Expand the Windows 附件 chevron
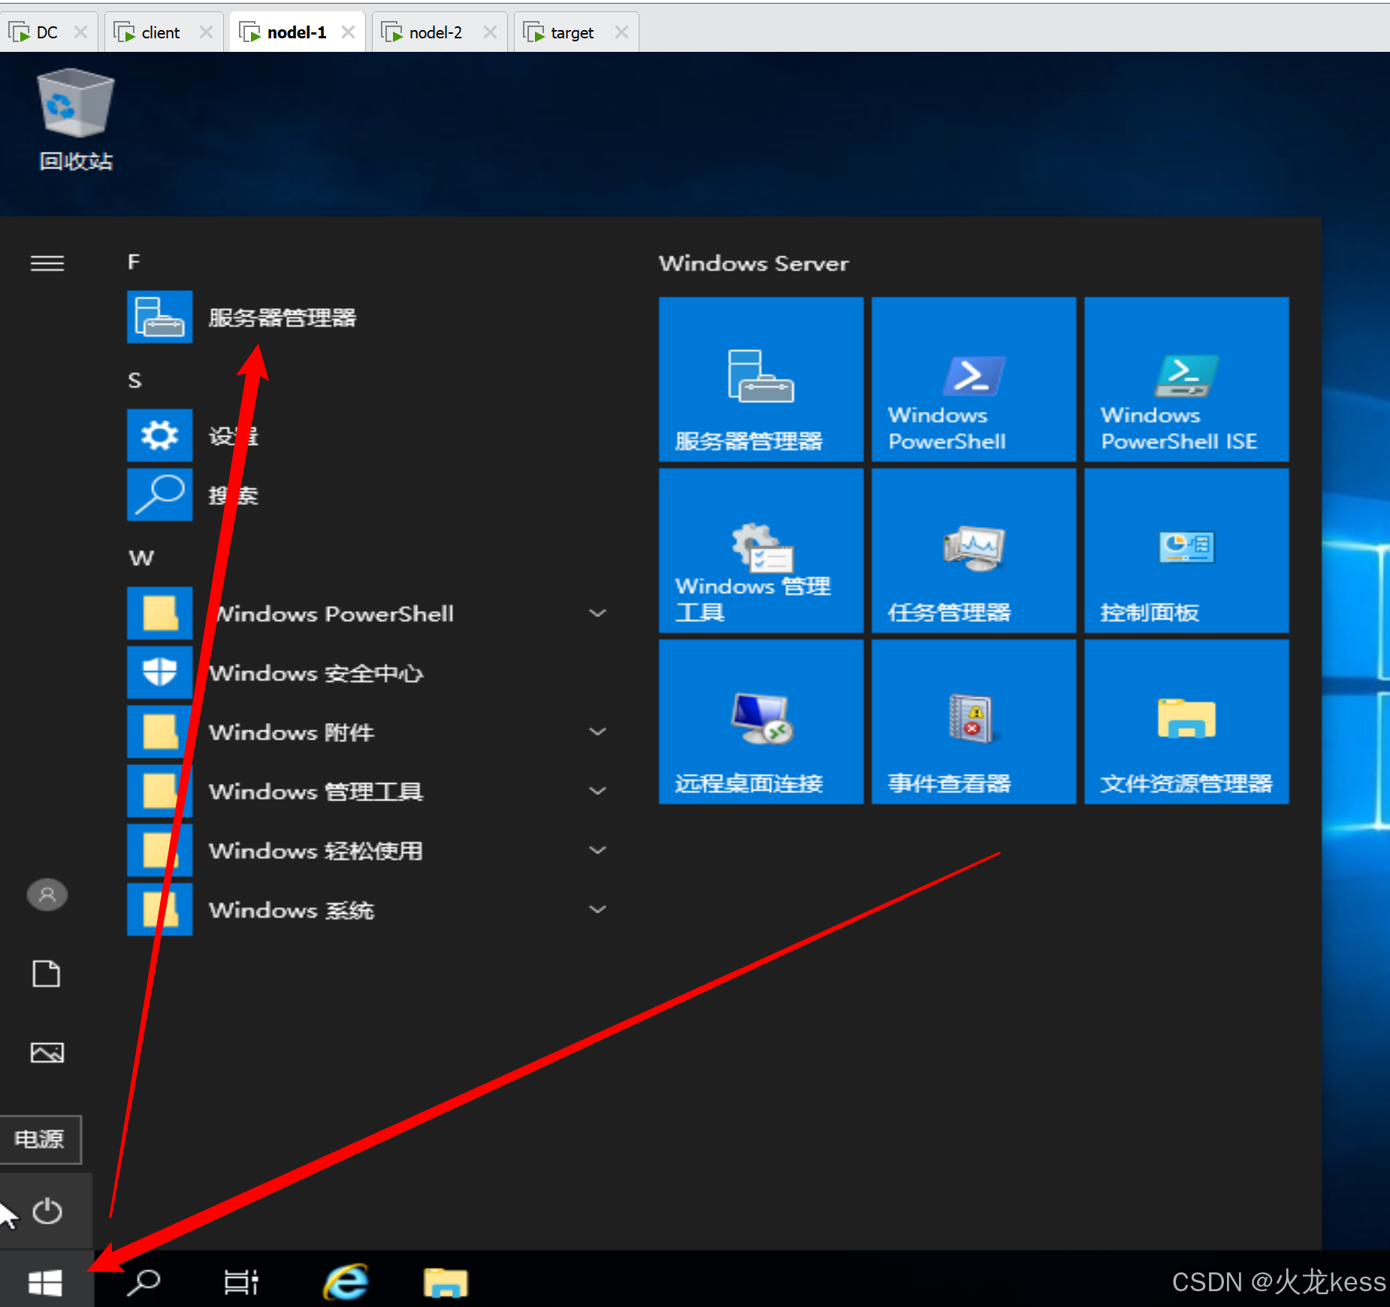Viewport: 1390px width, 1307px height. point(597,732)
